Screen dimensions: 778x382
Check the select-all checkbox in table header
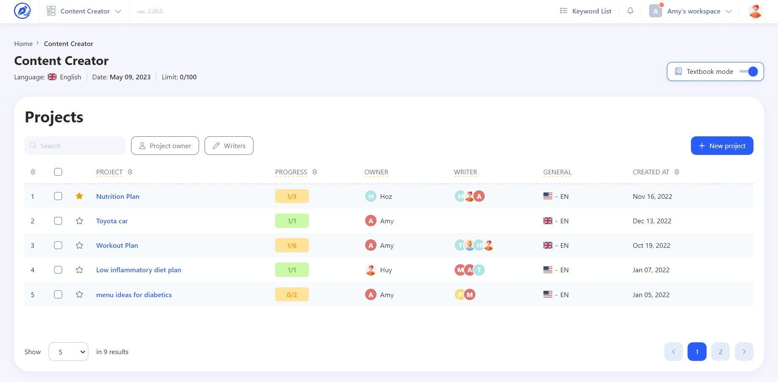tap(58, 172)
